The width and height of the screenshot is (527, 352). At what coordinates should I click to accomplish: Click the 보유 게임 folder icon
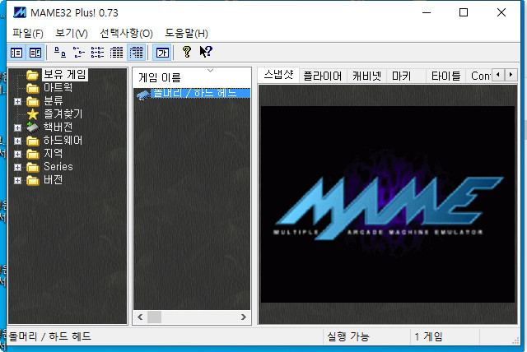tap(33, 75)
